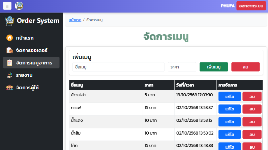Delete the กาแฟ menu row
The image size is (268, 150).
coord(252,109)
